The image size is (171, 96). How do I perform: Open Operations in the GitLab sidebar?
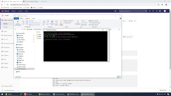click(x=6, y=47)
